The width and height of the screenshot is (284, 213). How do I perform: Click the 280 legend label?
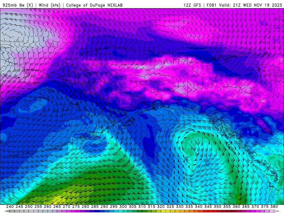(x=85, y=207)
